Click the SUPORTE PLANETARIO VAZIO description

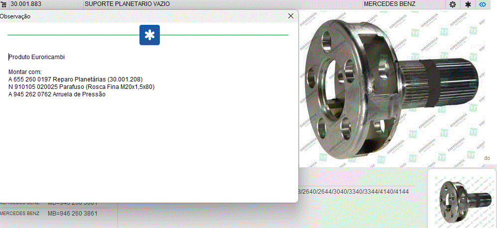(127, 4)
